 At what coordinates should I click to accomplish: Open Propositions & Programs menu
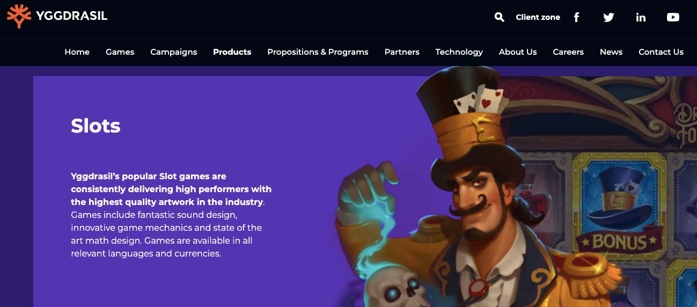[318, 52]
